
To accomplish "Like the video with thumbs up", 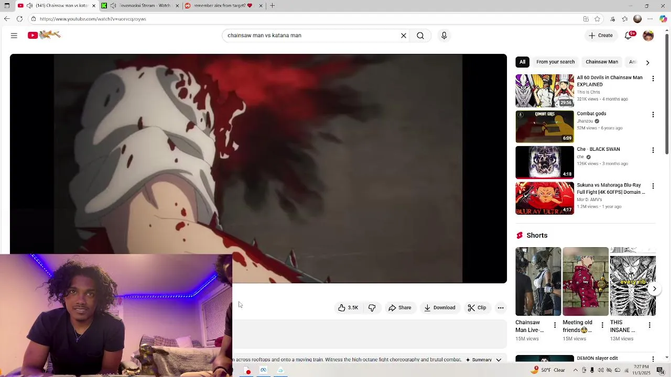I will pos(348,308).
